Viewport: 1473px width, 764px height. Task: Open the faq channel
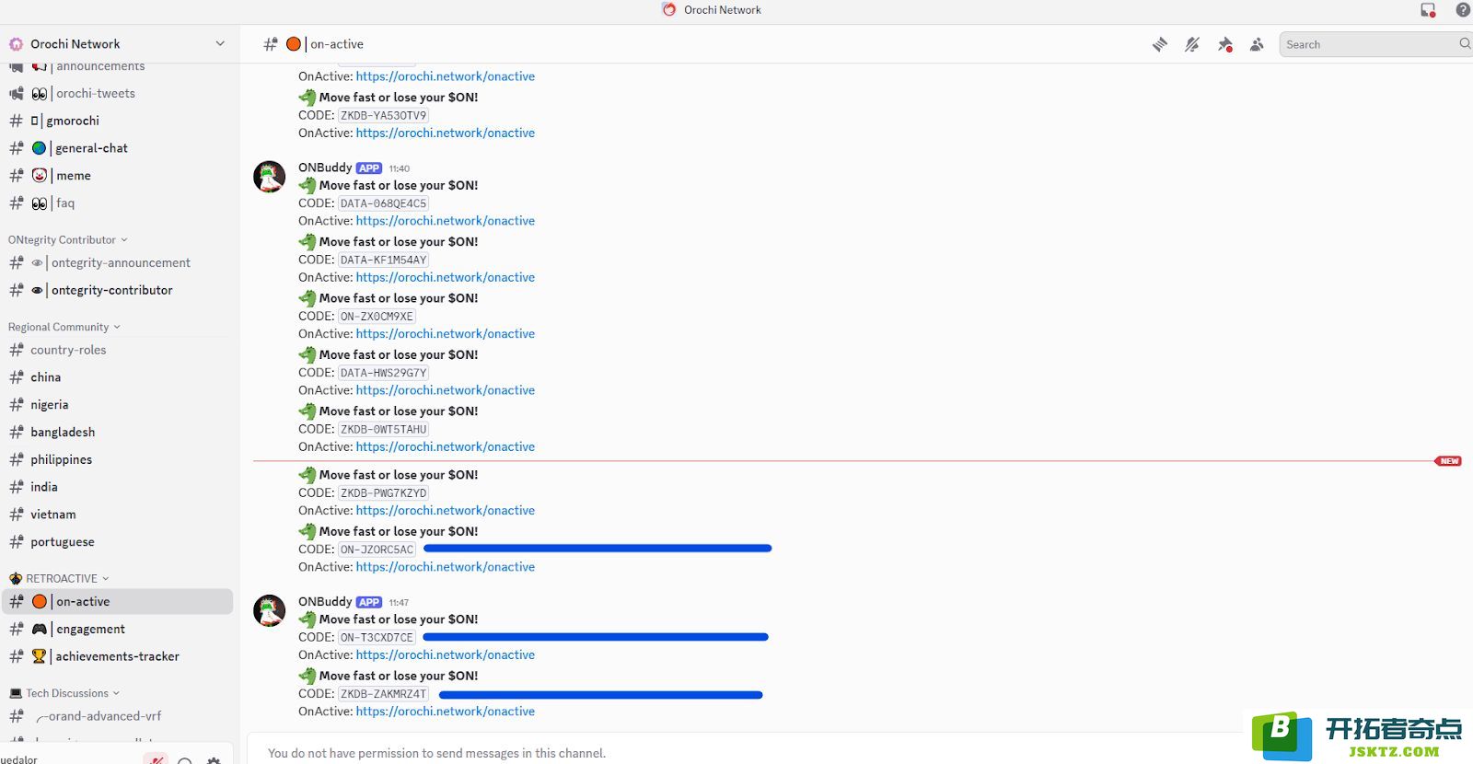pos(117,203)
